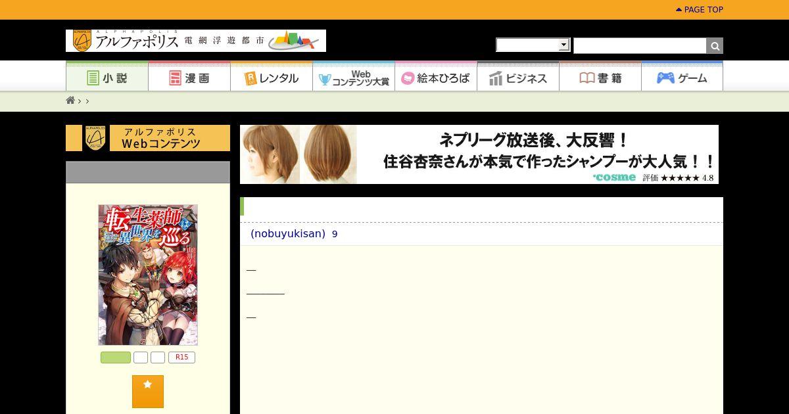Click the Alphapolis logo in the header
This screenshot has width=789, height=414.
pos(195,41)
